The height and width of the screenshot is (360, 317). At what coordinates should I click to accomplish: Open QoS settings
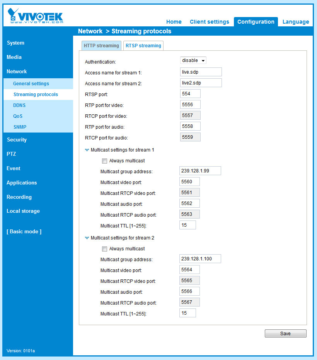point(18,116)
